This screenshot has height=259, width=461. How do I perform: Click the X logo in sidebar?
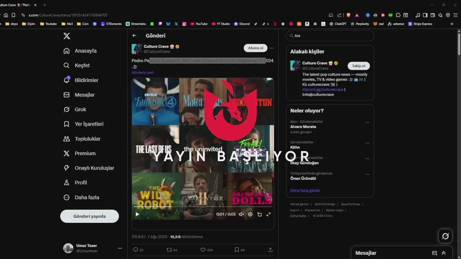67,36
